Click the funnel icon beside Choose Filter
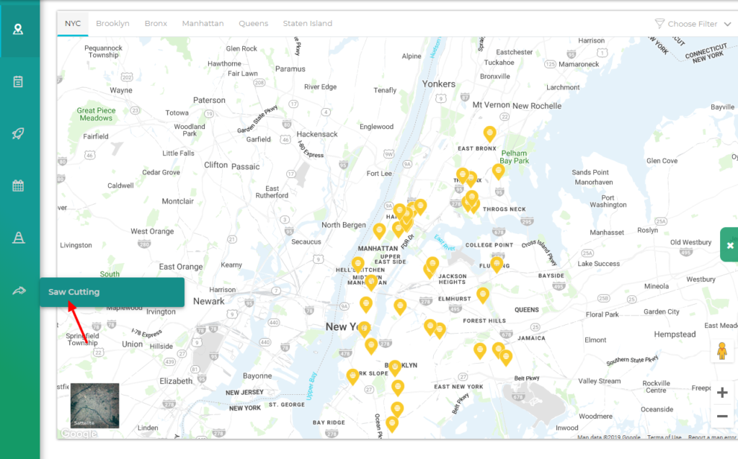 pyautogui.click(x=659, y=24)
